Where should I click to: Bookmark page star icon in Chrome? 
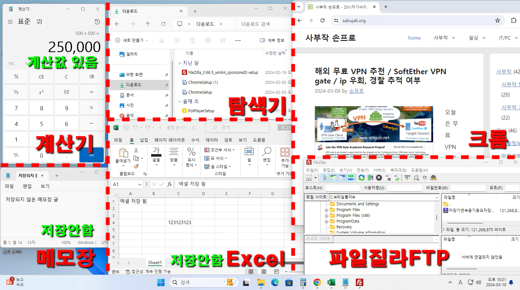497,20
